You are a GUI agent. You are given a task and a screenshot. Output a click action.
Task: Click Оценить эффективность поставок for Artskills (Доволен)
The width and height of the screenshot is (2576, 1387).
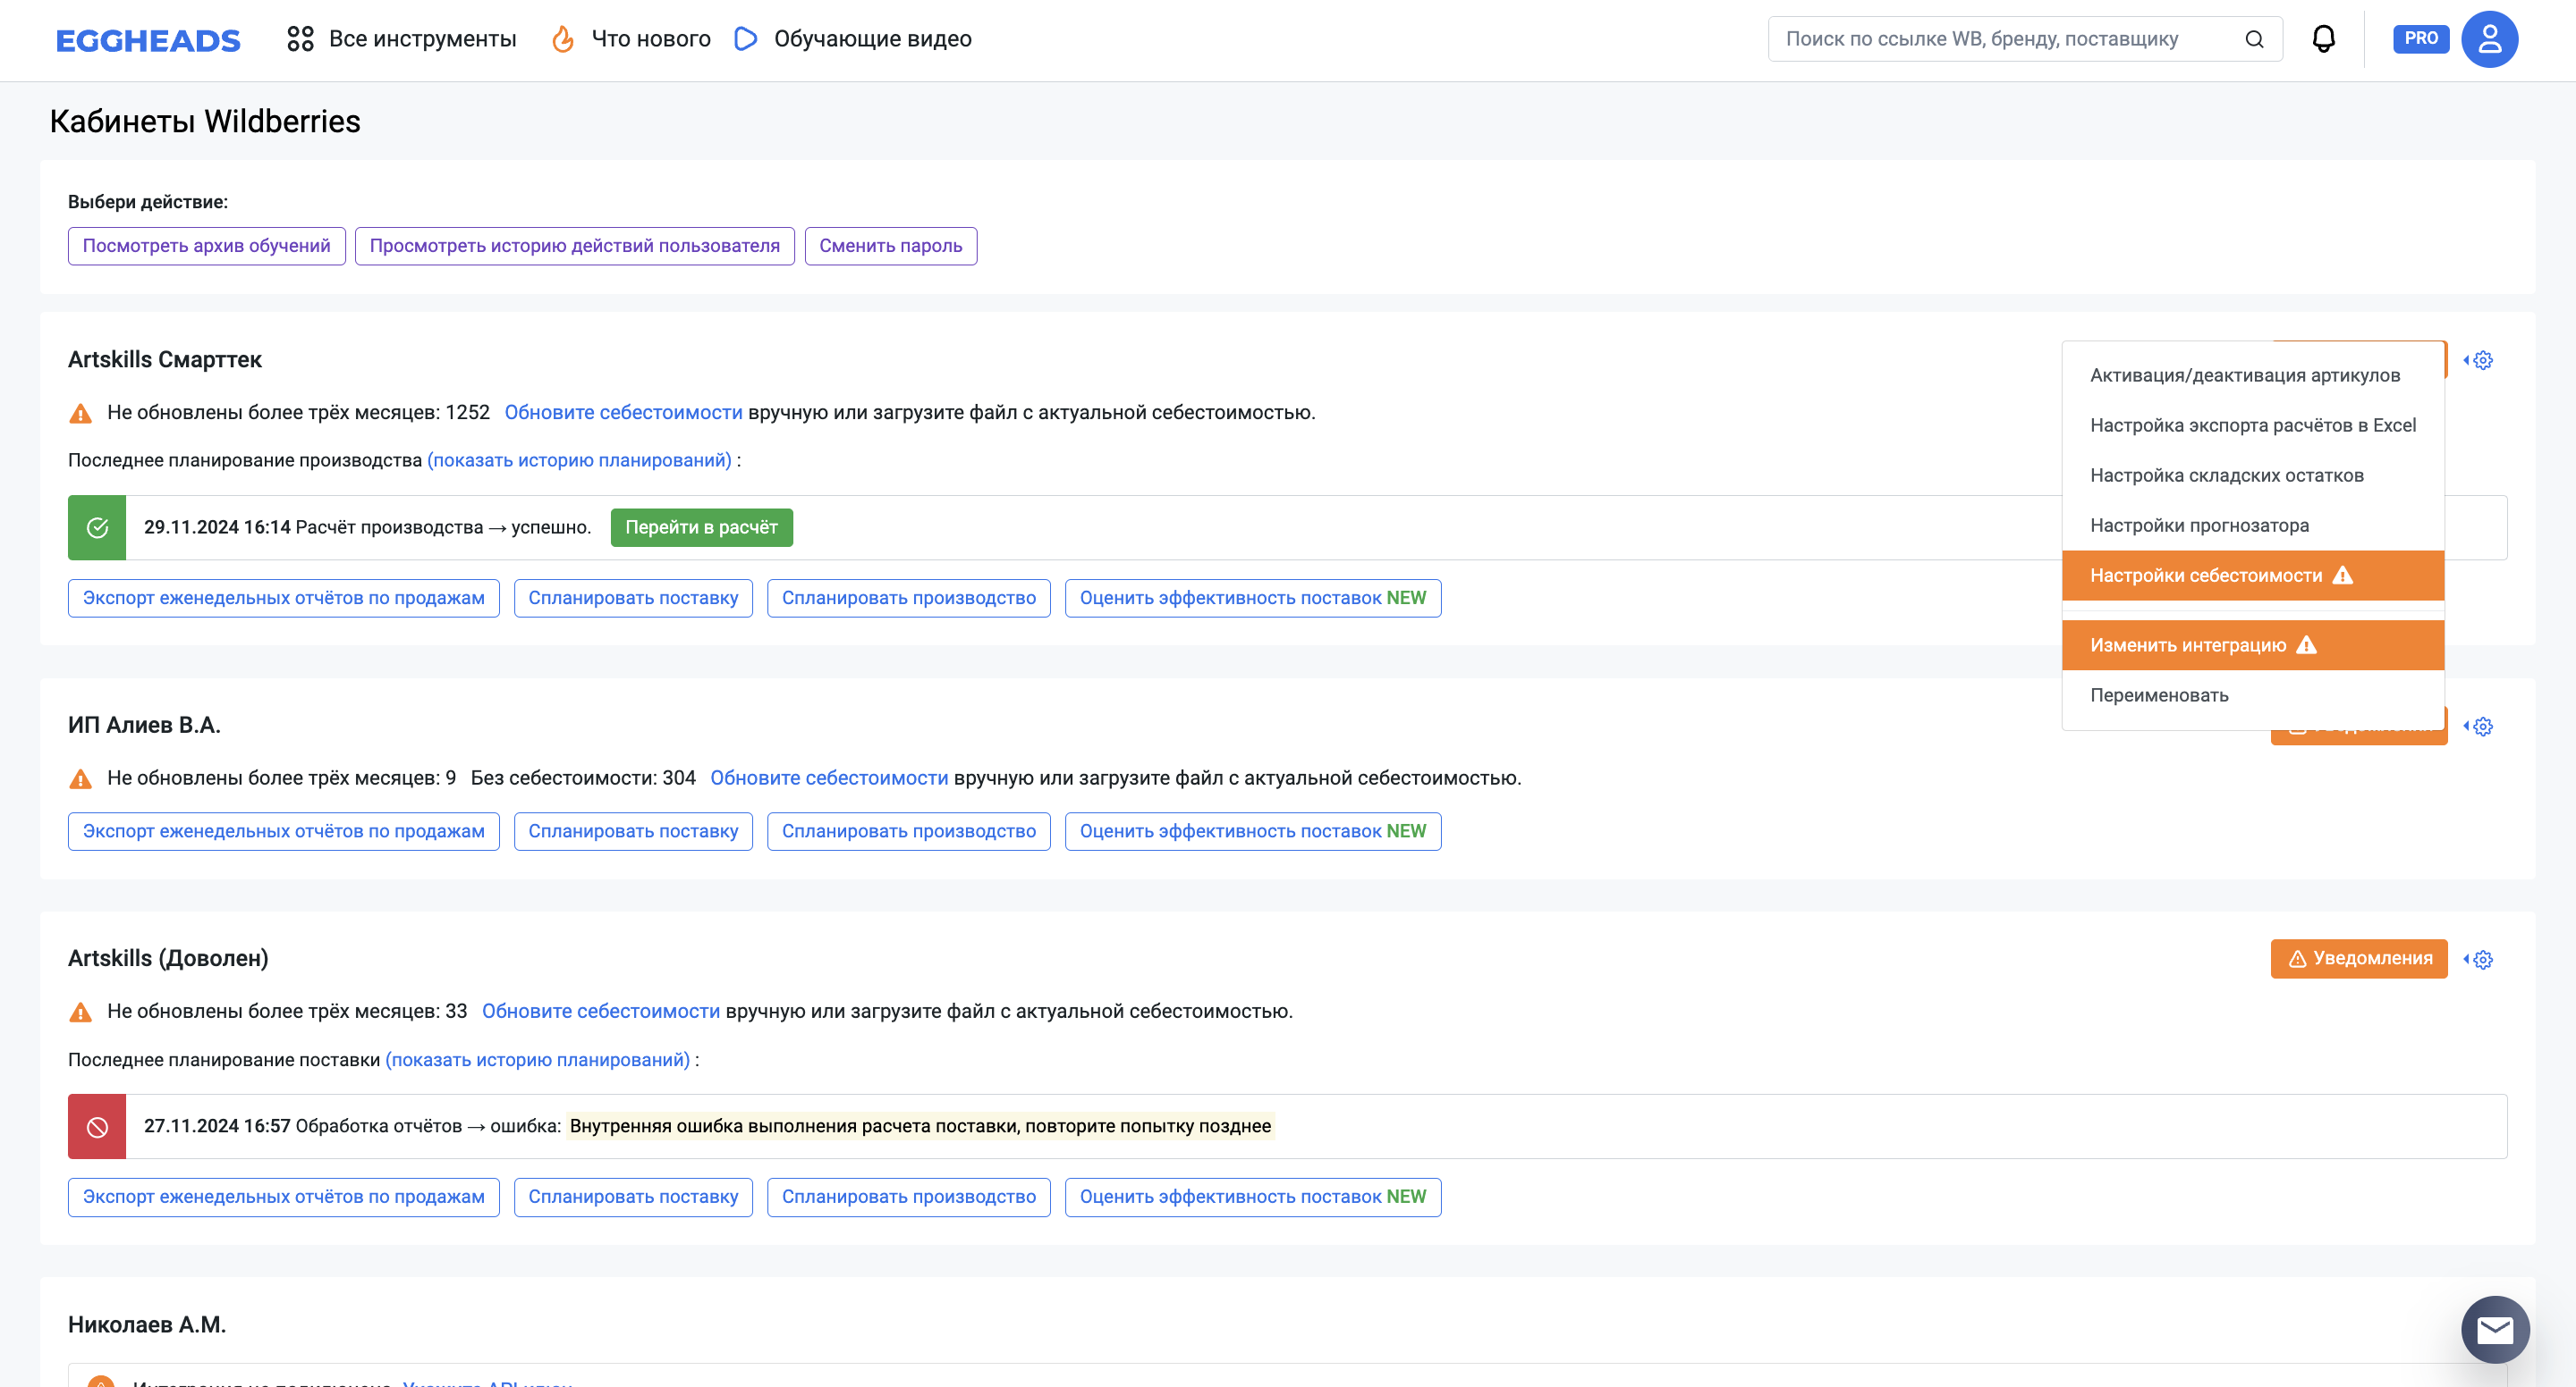(1253, 1198)
